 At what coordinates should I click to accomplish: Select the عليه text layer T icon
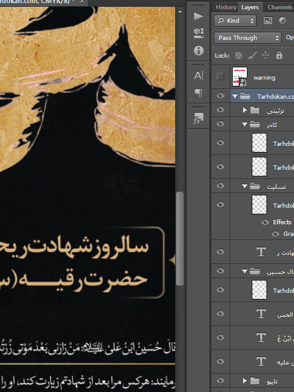point(261,361)
